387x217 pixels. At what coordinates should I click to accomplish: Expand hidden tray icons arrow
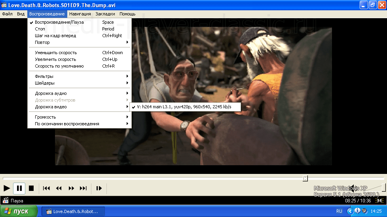coord(350,211)
